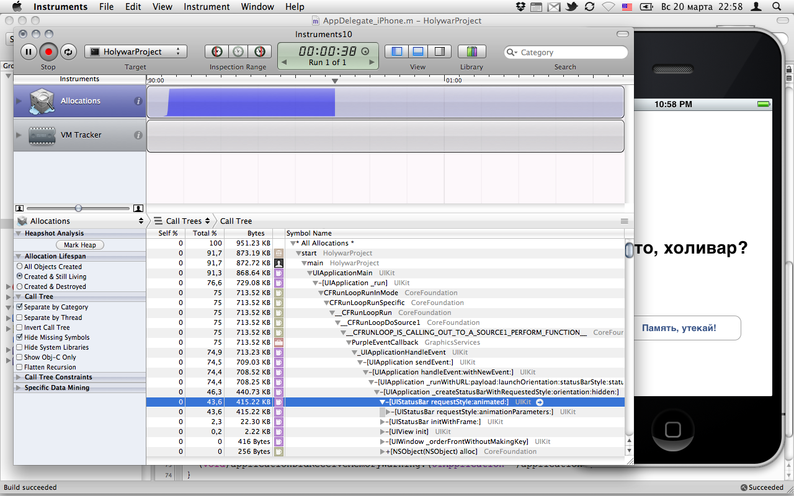Open the Library panel icon
The image size is (794, 496).
click(471, 52)
